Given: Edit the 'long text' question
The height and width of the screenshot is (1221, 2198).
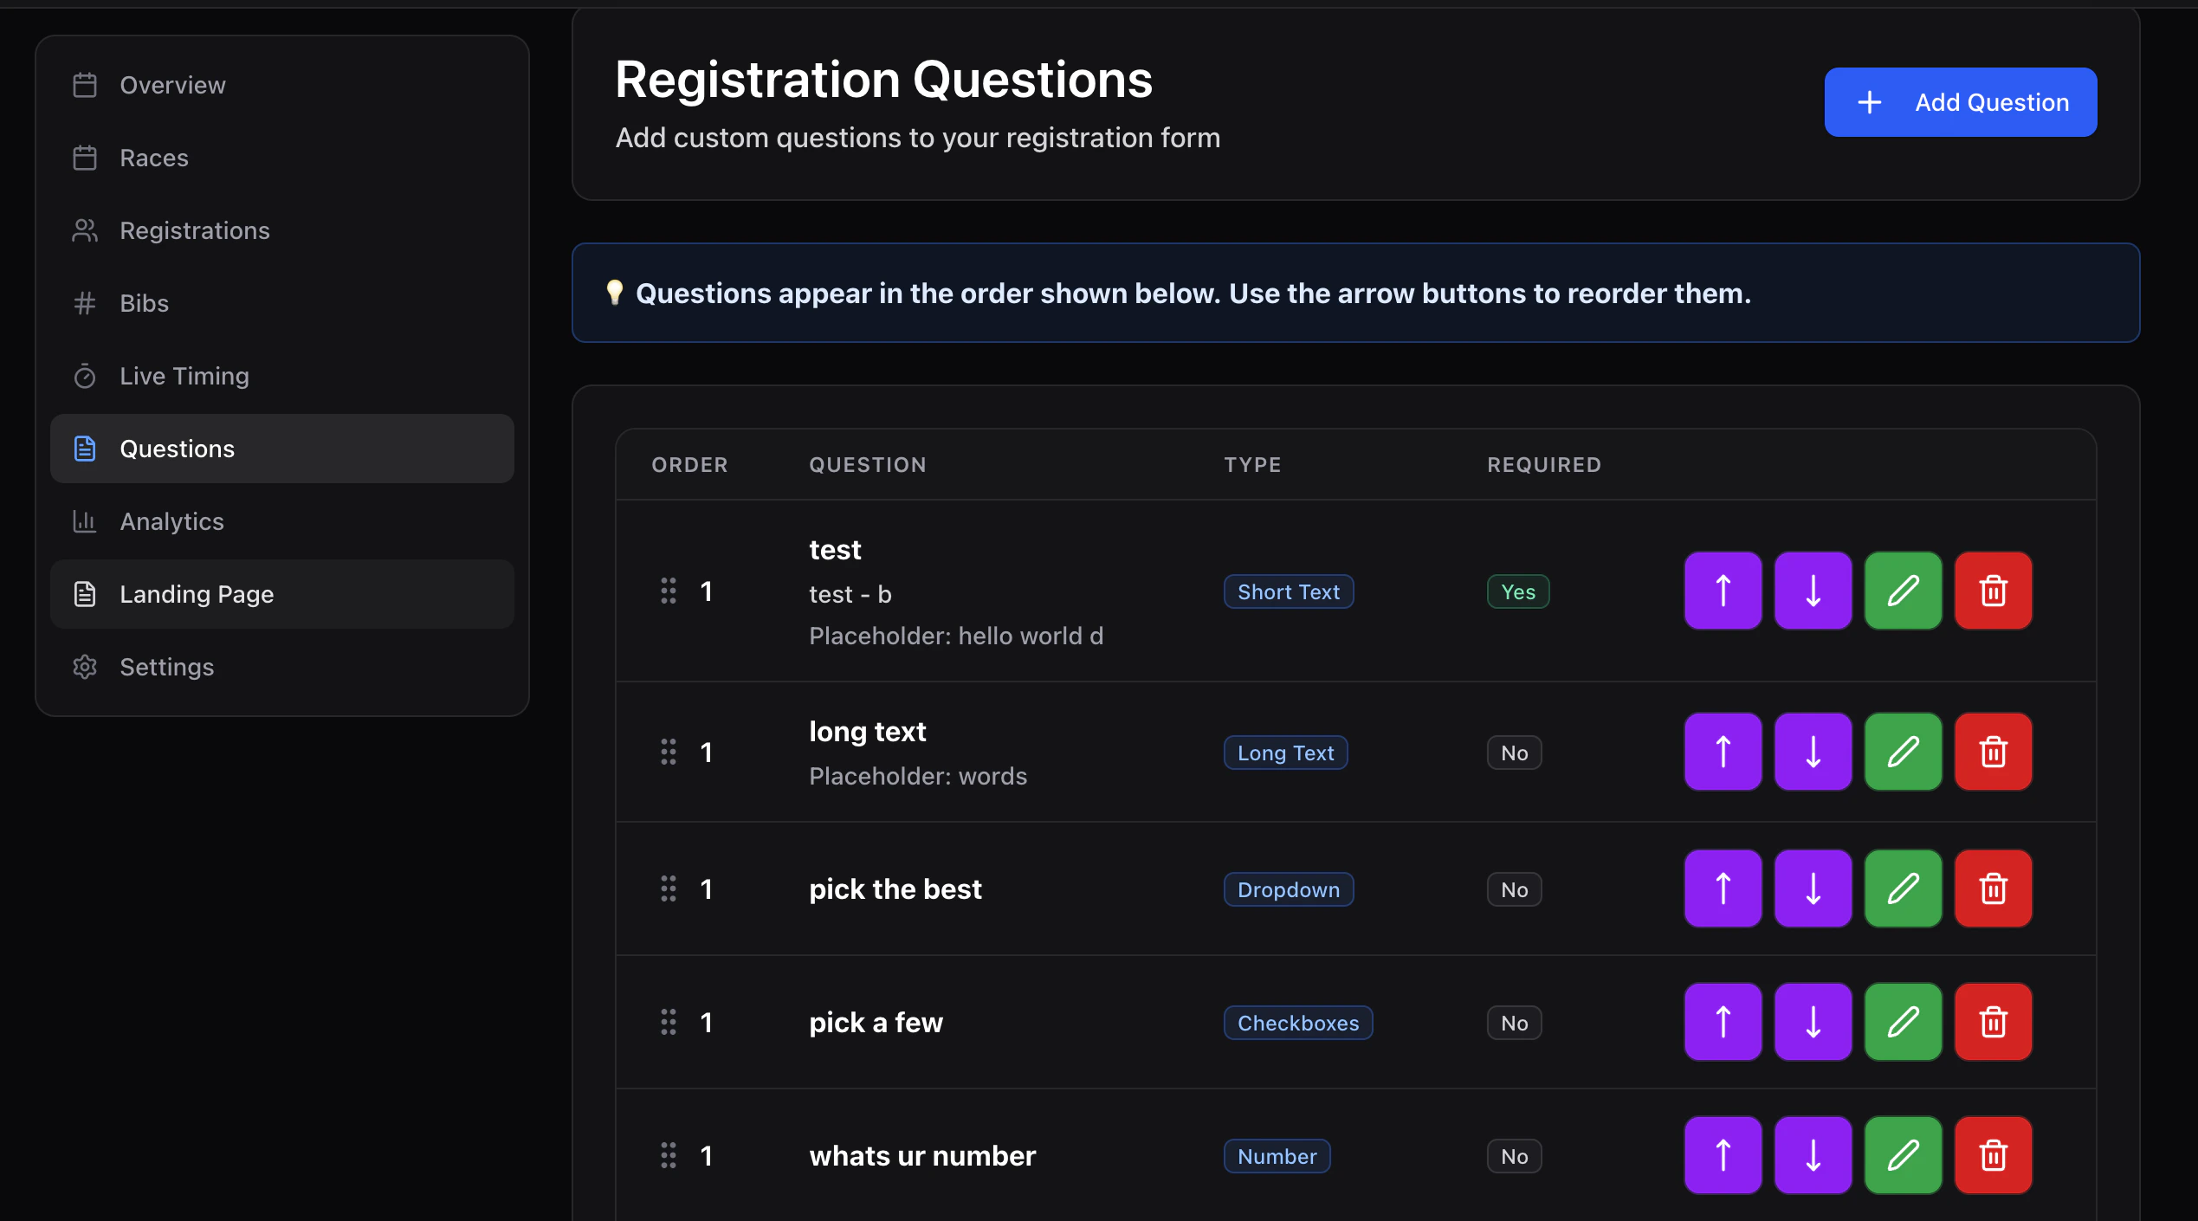Looking at the screenshot, I should (x=1903, y=752).
